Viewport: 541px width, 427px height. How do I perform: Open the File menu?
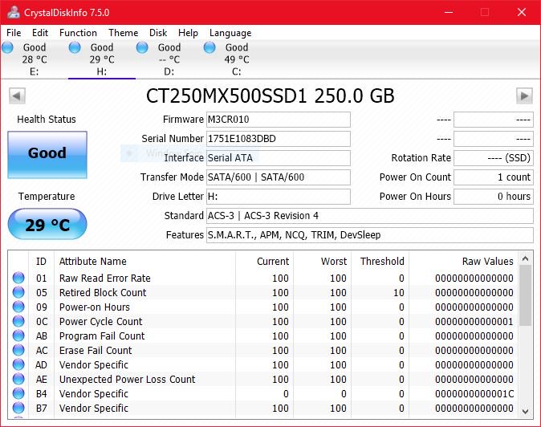point(14,33)
